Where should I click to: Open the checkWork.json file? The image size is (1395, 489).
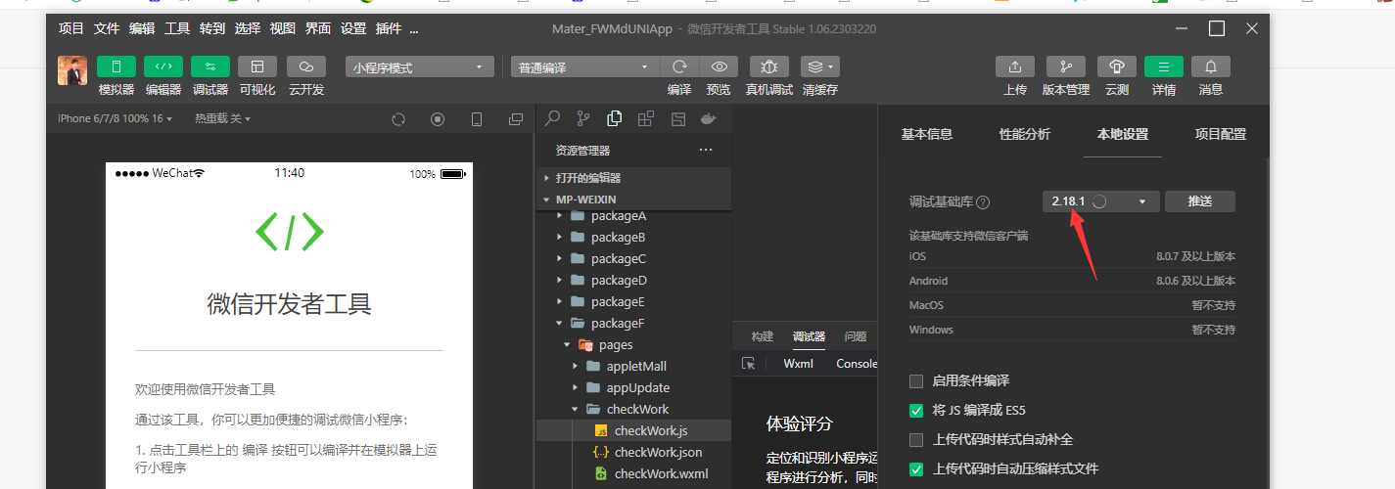[x=633, y=452]
